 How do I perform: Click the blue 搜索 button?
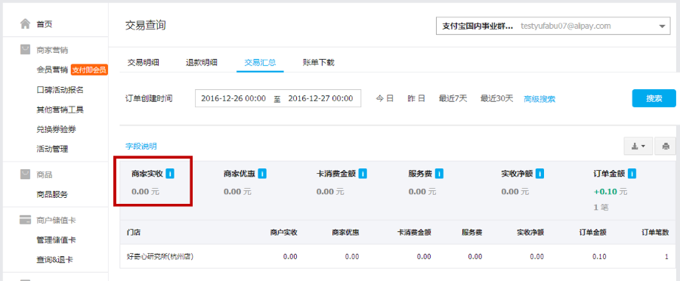[654, 98]
